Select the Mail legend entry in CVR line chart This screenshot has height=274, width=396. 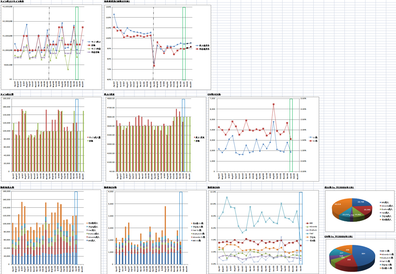click(x=311, y=234)
